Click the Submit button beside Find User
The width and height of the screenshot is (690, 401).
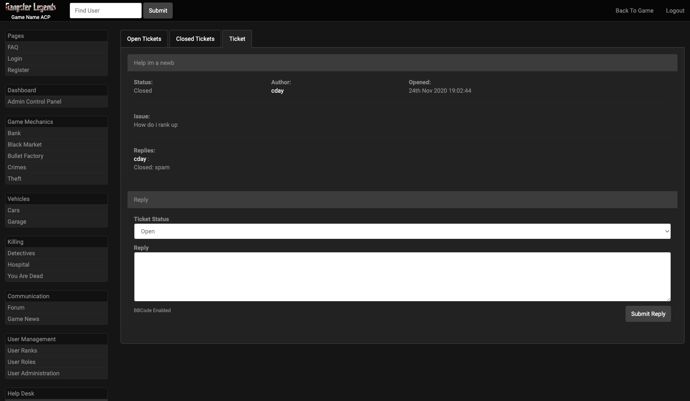158,11
